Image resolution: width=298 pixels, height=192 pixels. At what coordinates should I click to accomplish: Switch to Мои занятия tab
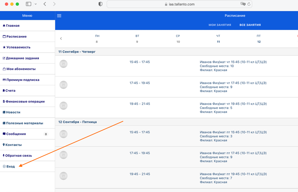coord(220,25)
